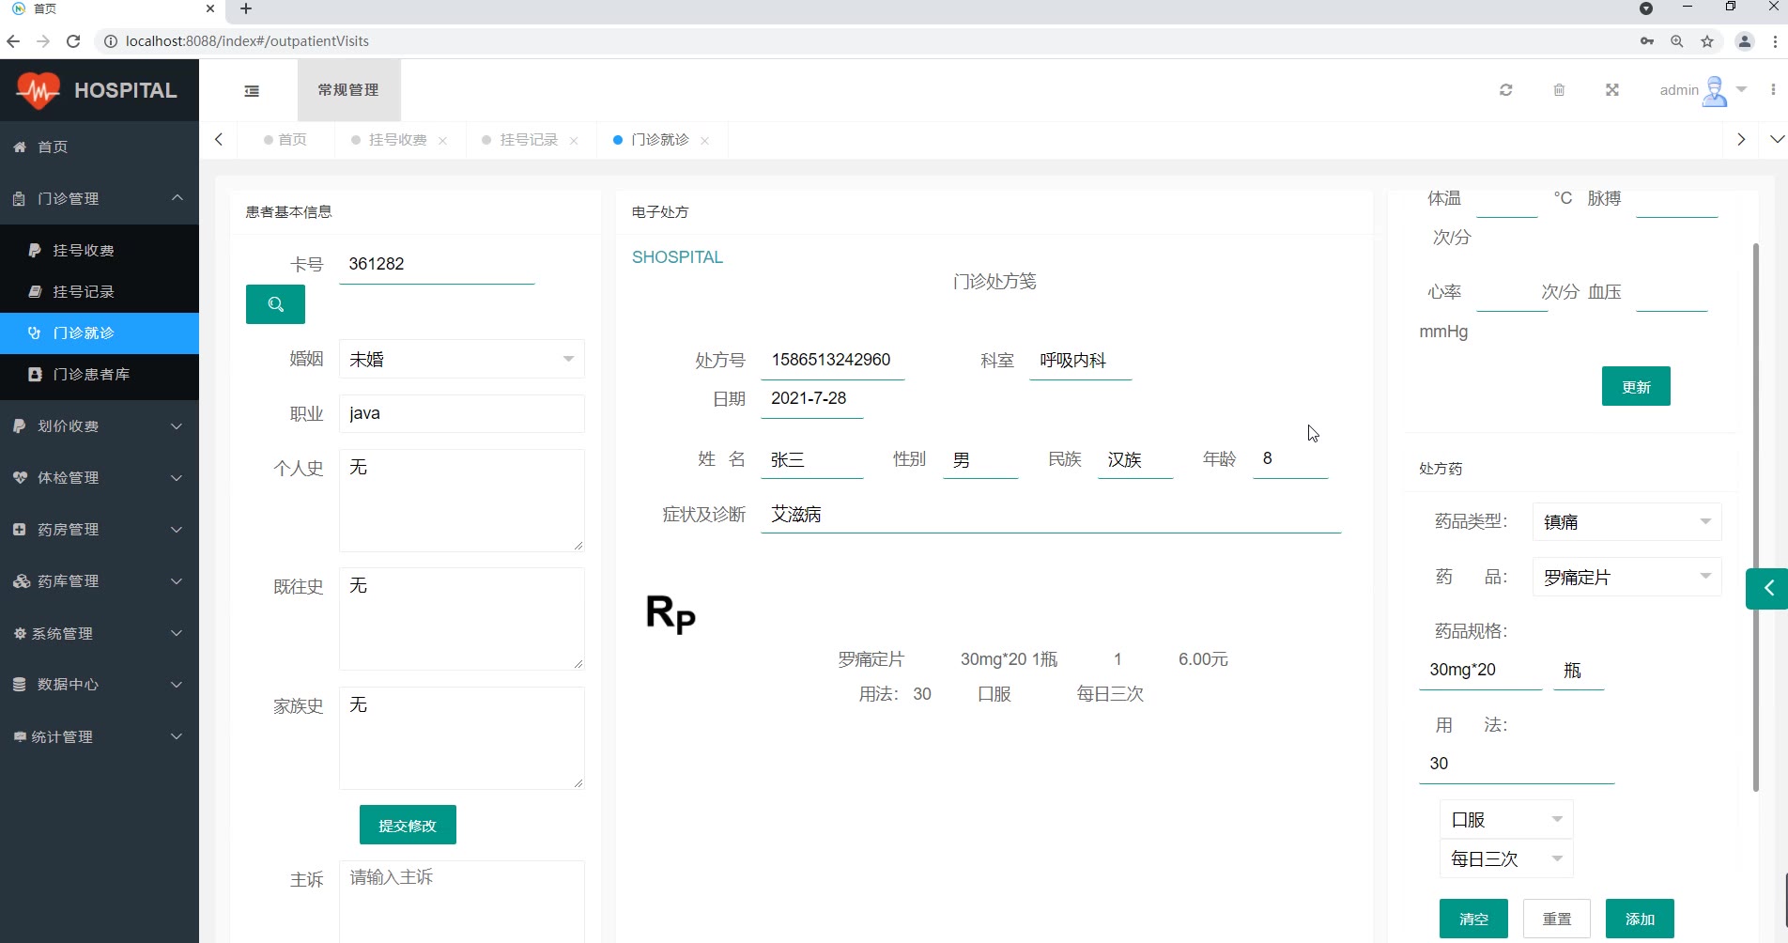Viewport: 1788px width, 943px height.
Task: Click the card number search icon button
Action: click(275, 304)
